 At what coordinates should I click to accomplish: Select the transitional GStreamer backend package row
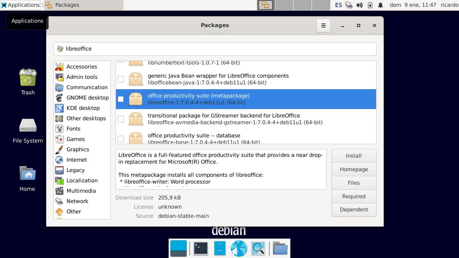pos(246,119)
